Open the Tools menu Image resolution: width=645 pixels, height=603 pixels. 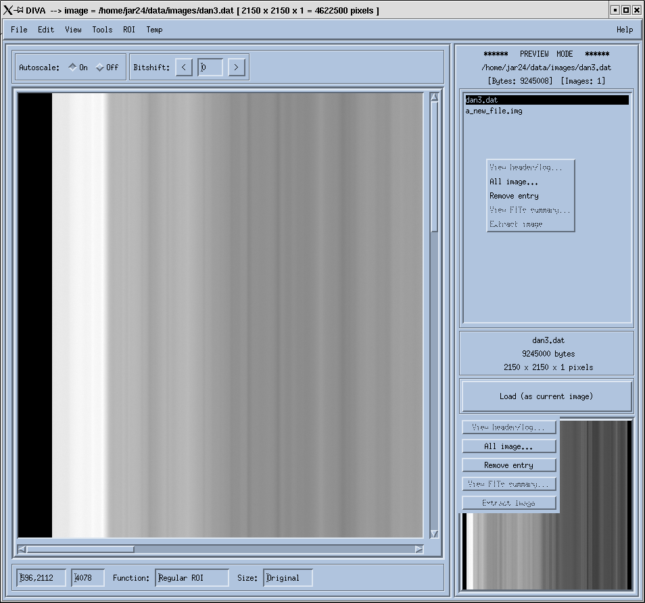pyautogui.click(x=102, y=30)
